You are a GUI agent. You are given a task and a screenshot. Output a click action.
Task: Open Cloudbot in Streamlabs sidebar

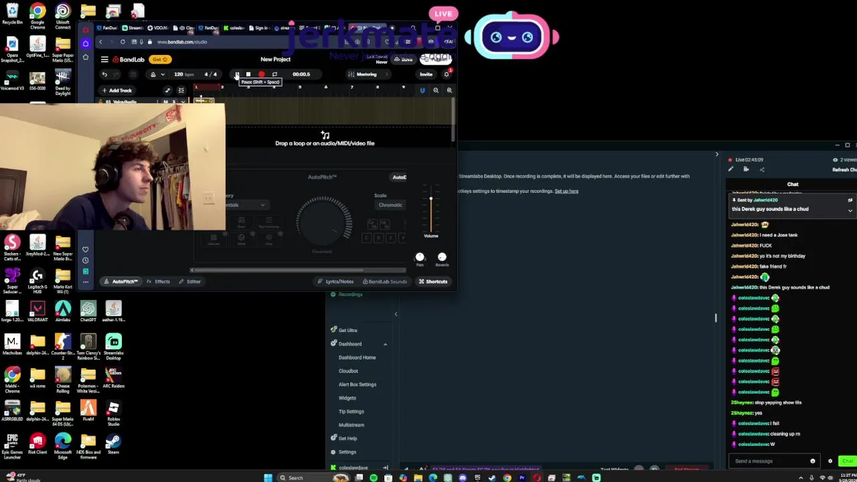(x=348, y=371)
